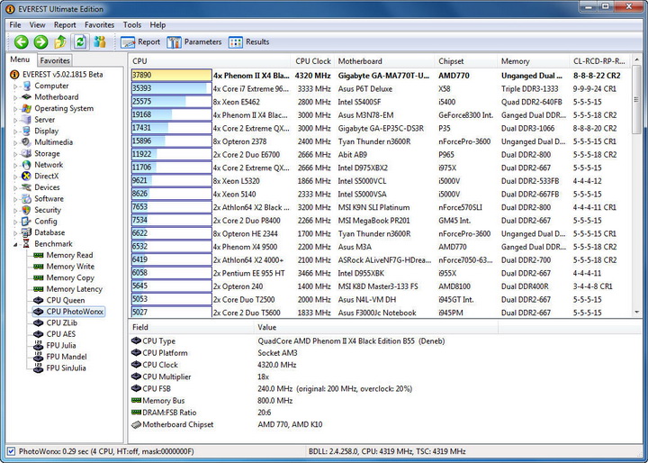Collapse the Benchmark tree node
The width and height of the screenshot is (648, 463).
pos(15,244)
